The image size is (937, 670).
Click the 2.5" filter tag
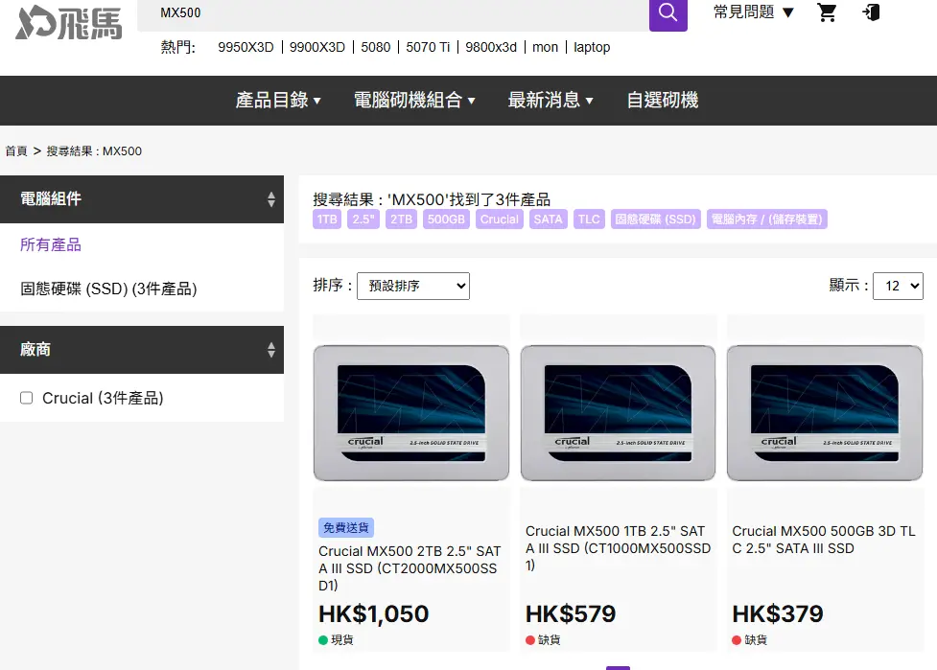pos(363,219)
